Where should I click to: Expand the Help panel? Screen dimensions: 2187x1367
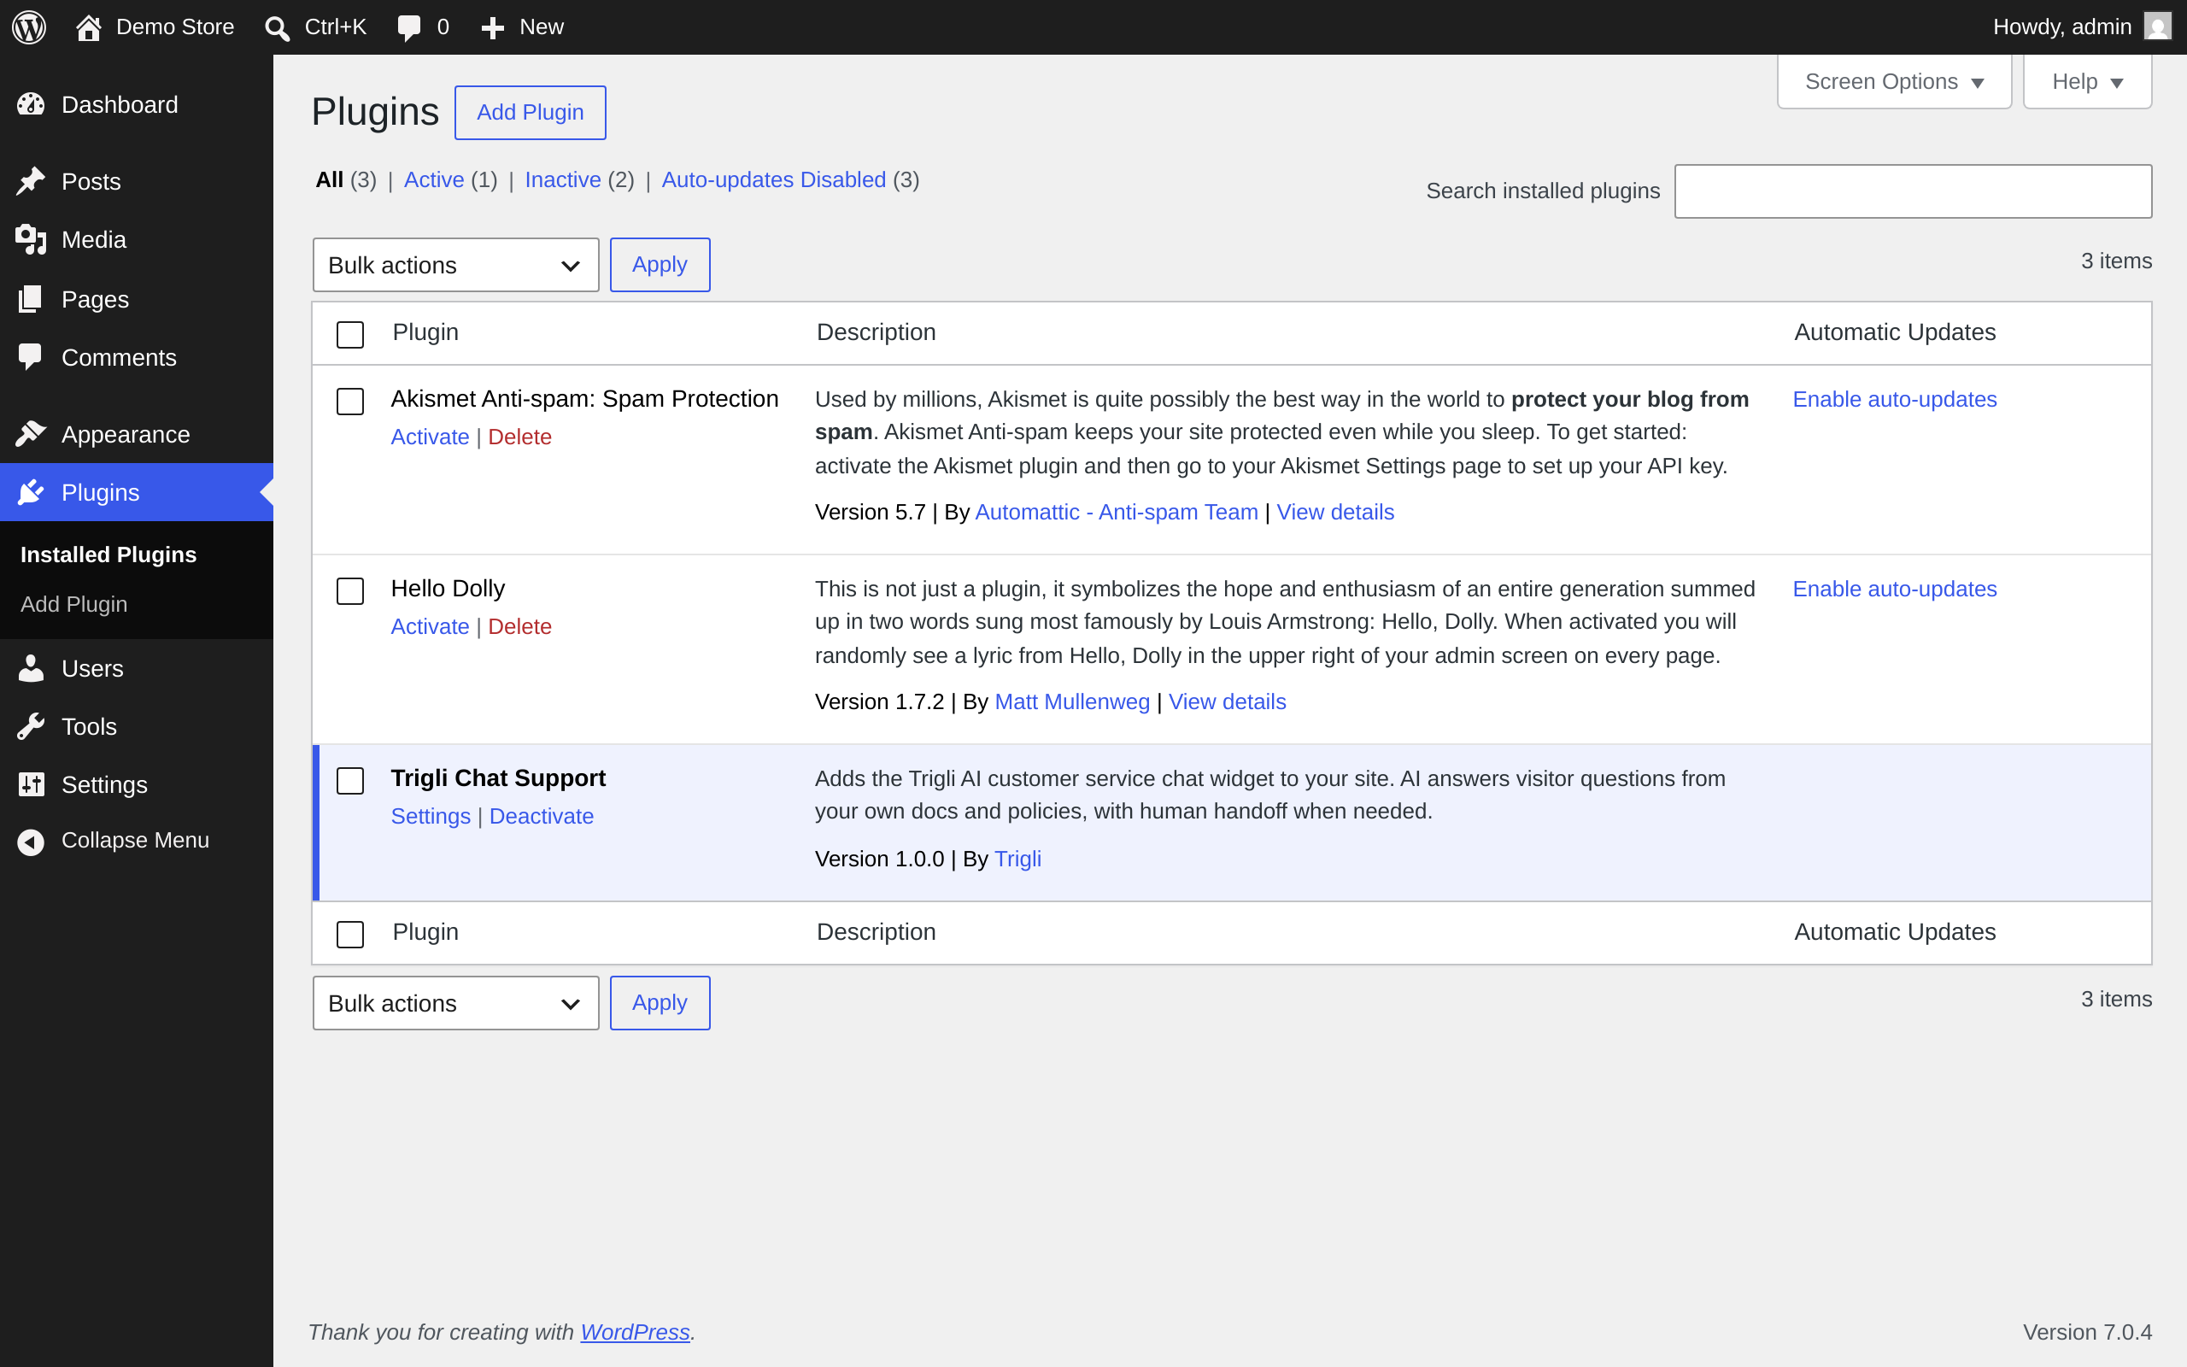[2088, 81]
